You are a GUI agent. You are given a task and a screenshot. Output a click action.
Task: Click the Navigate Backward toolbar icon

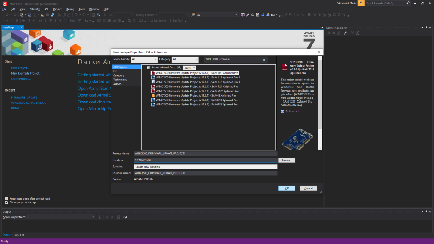click(x=7, y=15)
